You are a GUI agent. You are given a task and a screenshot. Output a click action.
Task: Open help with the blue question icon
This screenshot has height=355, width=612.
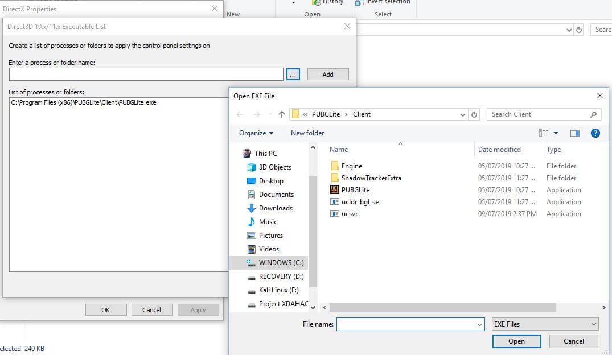click(595, 133)
